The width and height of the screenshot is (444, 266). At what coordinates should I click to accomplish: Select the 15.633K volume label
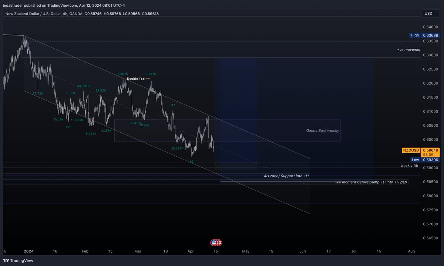(x=77, y=120)
